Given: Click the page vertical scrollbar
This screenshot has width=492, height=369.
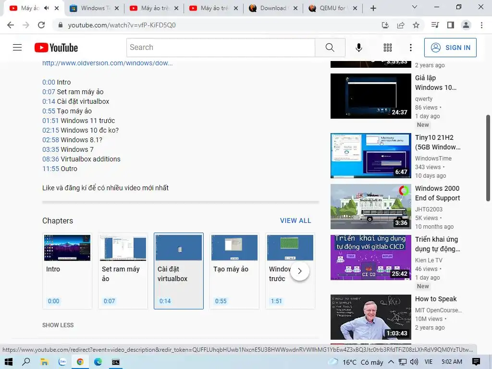Looking at the screenshot, I should click(x=488, y=158).
